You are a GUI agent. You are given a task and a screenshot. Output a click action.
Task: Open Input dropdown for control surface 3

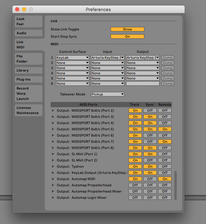[x=107, y=68]
